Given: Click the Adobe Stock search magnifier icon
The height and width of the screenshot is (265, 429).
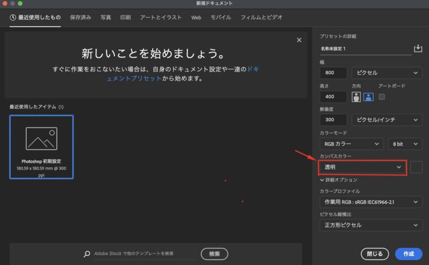Looking at the screenshot, I should 87,254.
